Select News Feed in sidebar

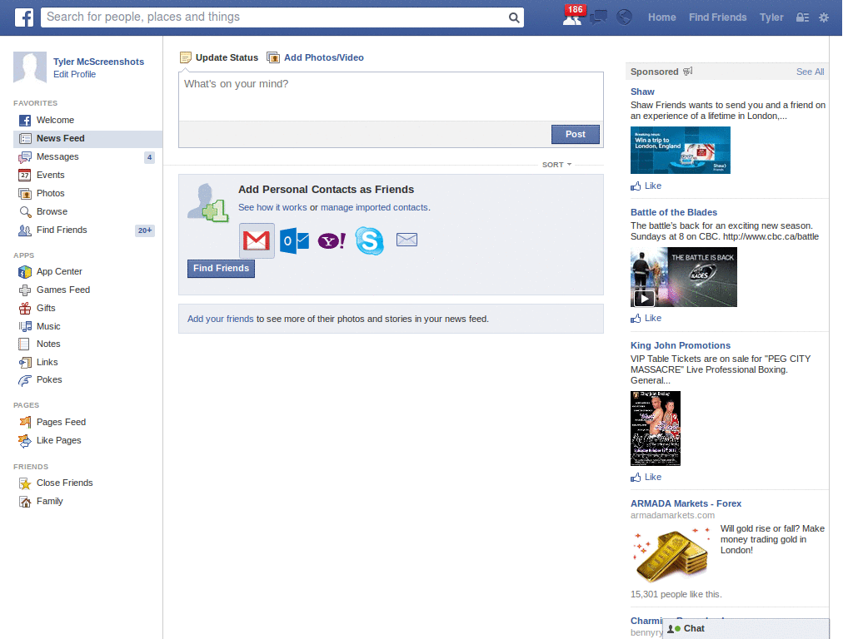tap(87, 139)
